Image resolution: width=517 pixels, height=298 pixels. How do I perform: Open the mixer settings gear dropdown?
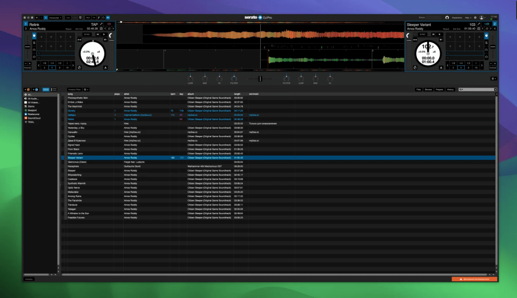coord(494,79)
